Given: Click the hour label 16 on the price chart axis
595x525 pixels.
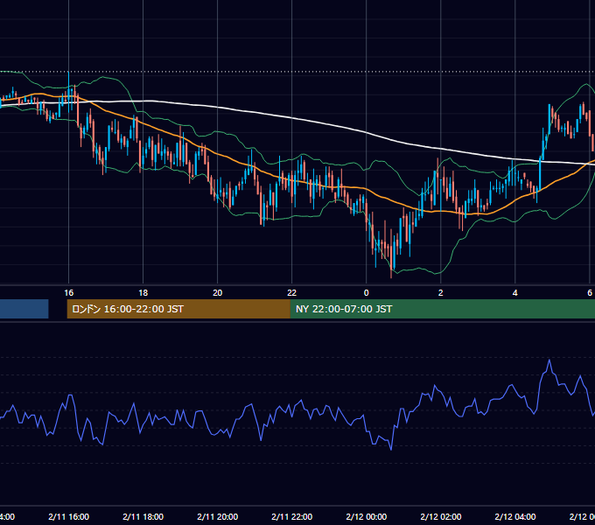Looking at the screenshot, I should coord(68,293).
